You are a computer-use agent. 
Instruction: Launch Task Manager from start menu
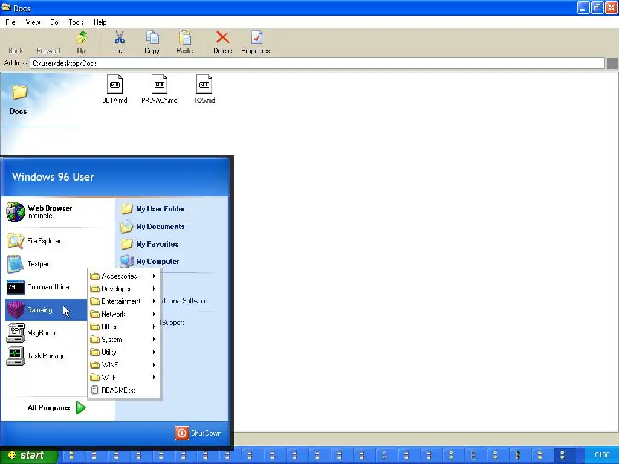[x=46, y=355]
